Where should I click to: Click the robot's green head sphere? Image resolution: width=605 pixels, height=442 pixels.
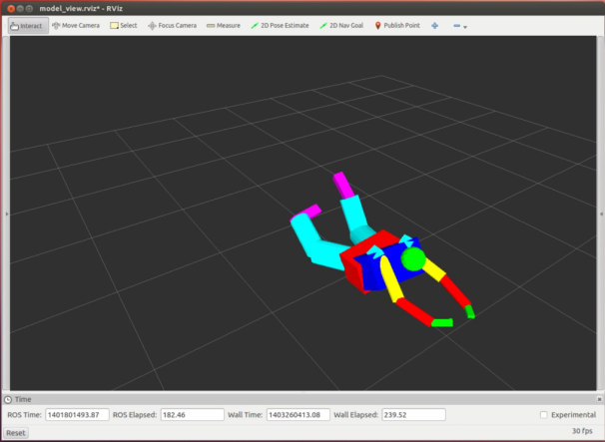point(413,258)
